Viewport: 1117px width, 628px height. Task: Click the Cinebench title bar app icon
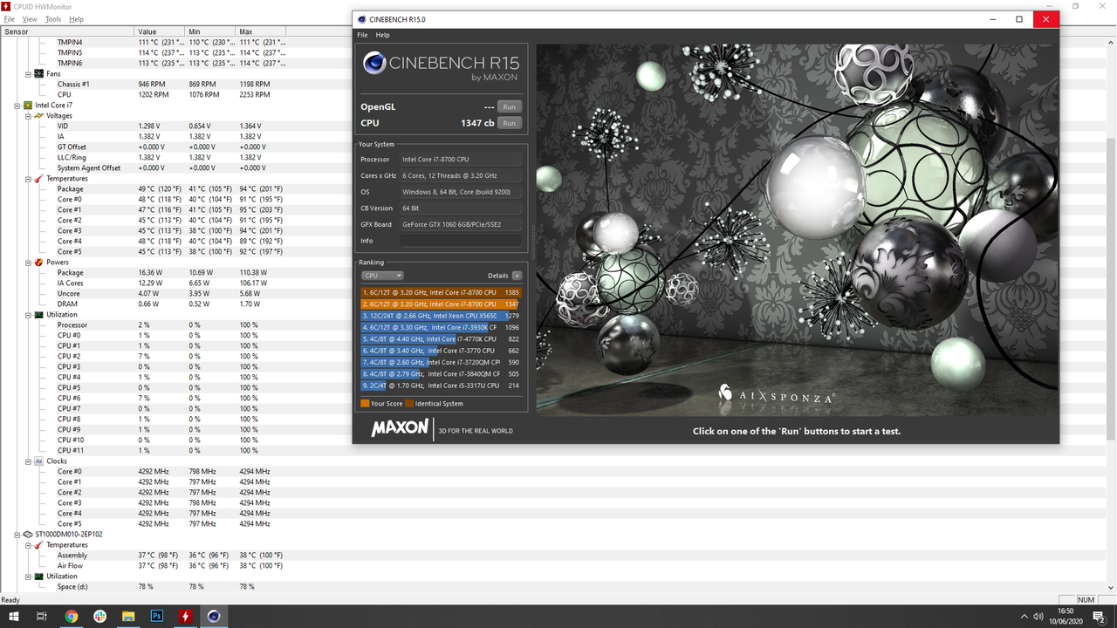tap(361, 19)
